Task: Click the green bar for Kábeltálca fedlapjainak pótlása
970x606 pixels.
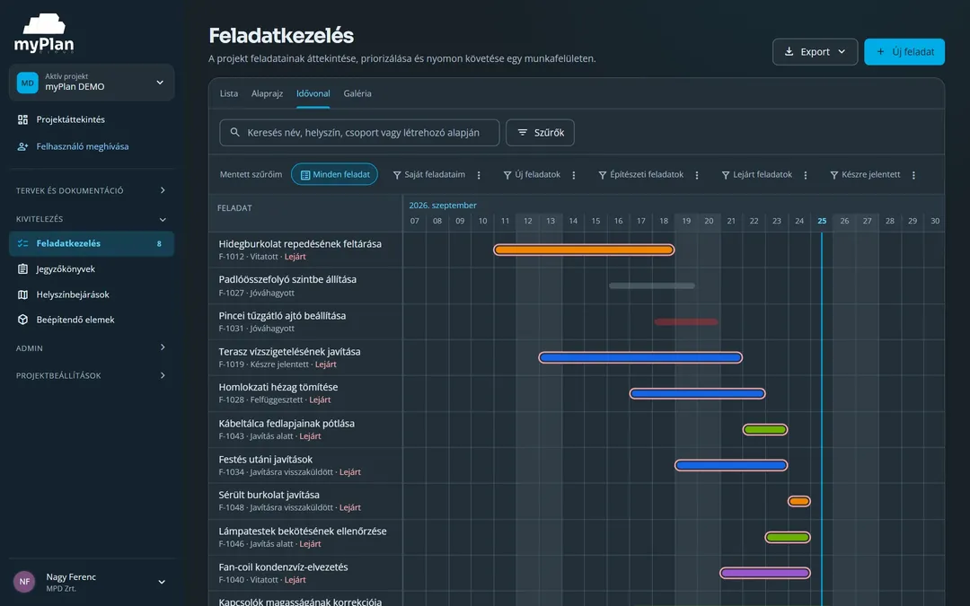Action: tap(765, 429)
